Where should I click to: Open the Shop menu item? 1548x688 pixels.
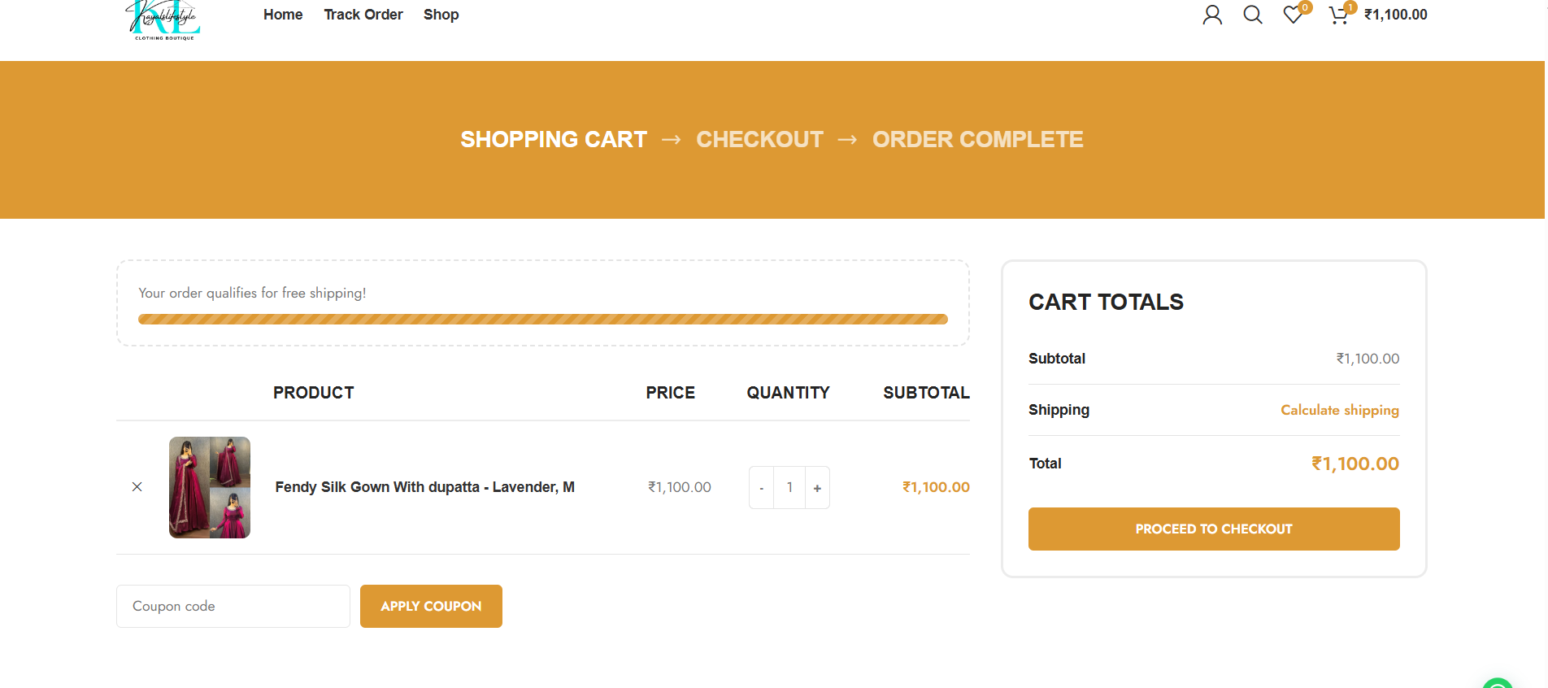(x=441, y=15)
